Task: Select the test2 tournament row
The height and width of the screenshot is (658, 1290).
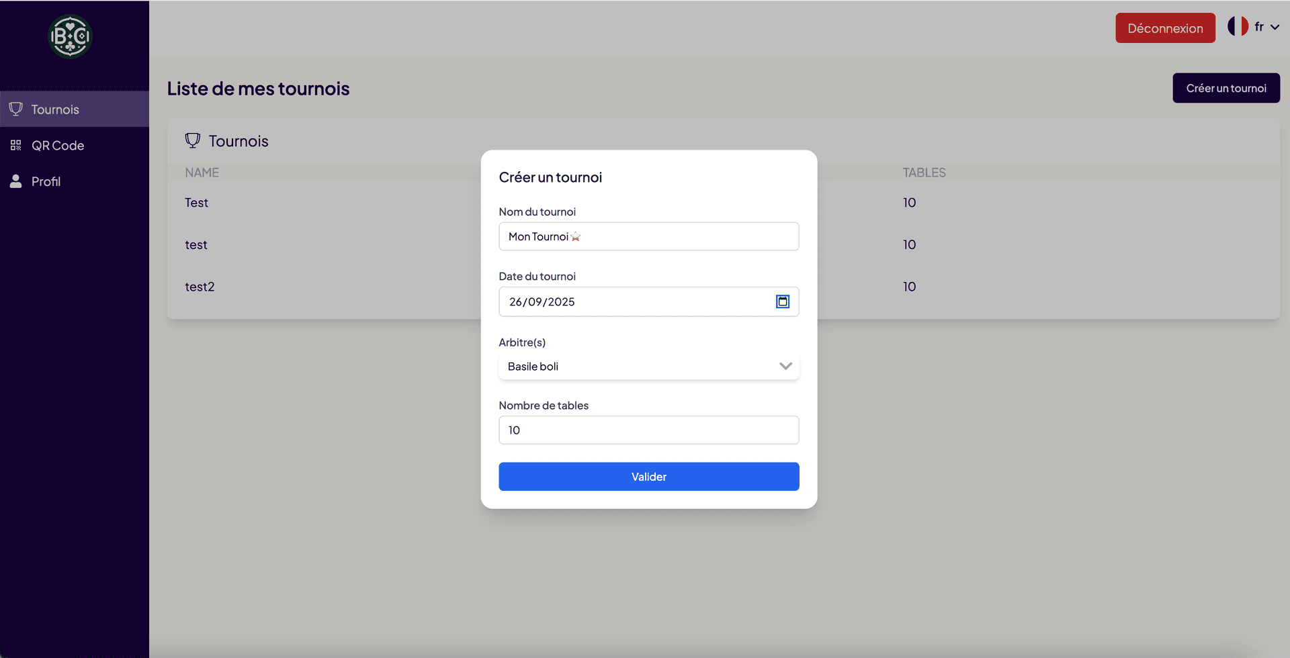Action: point(200,287)
